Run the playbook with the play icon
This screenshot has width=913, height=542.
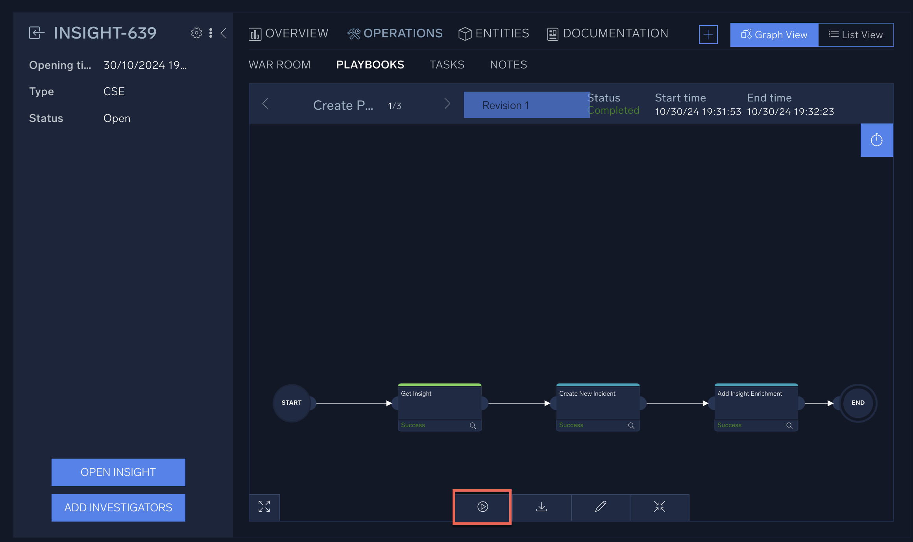482,507
